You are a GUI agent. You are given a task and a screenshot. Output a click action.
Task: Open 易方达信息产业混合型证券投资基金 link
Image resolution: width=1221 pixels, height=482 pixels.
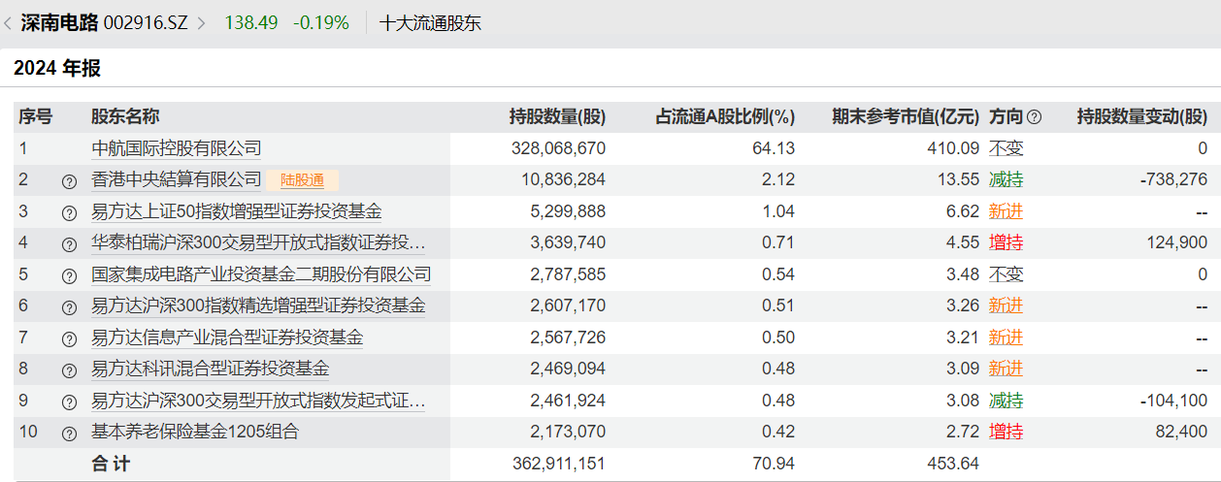[227, 337]
